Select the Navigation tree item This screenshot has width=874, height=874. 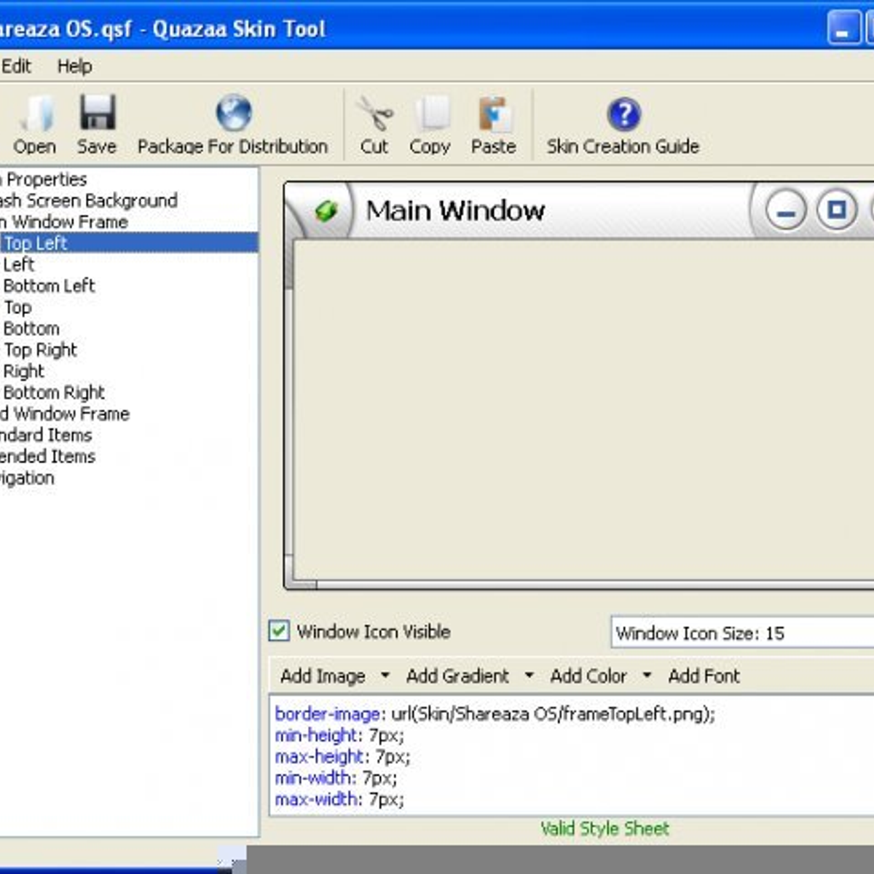28,478
